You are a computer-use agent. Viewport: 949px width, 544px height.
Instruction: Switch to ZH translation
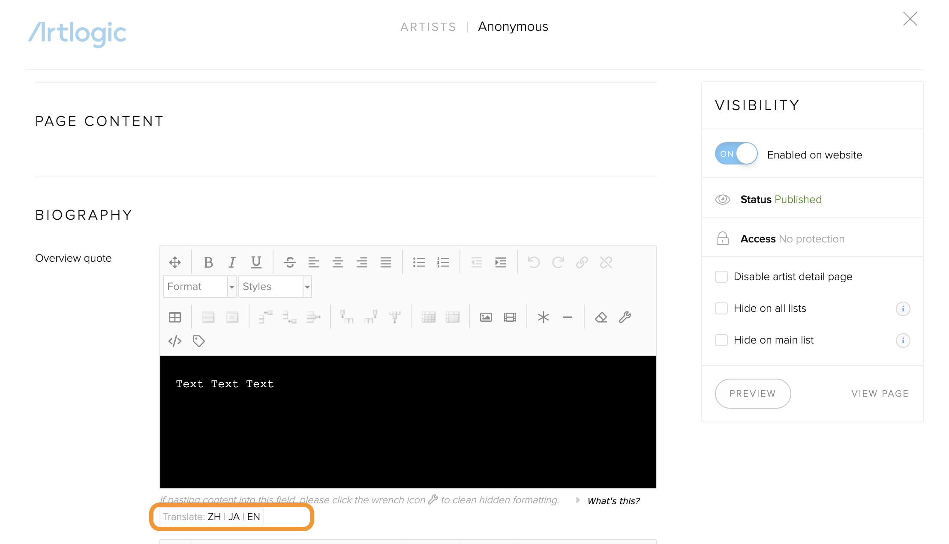[x=214, y=517]
